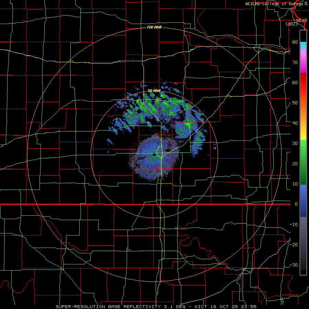This screenshot has height=309, width=309.
Task: Click the SUPER-RESOLUTION BASE REFLECTIVITY caption
Action: tap(107, 307)
